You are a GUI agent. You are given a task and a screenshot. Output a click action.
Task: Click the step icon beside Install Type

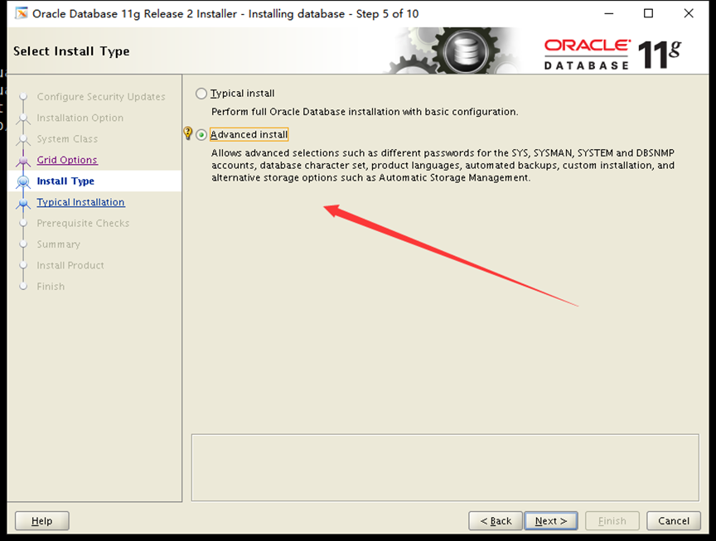tap(24, 181)
